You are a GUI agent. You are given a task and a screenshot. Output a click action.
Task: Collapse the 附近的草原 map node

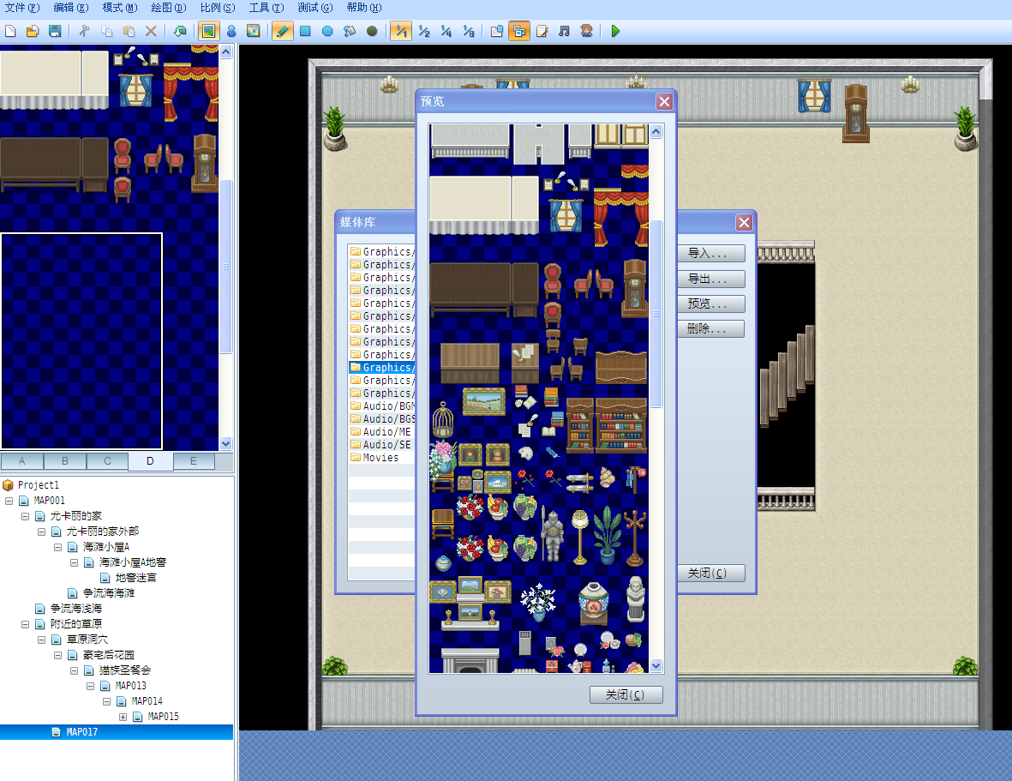click(x=25, y=624)
